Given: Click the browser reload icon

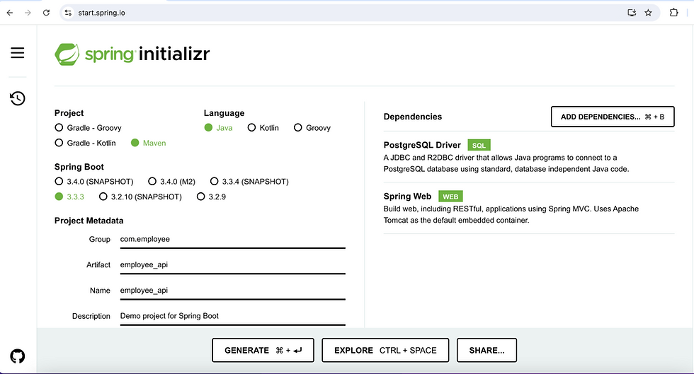Looking at the screenshot, I should (46, 13).
